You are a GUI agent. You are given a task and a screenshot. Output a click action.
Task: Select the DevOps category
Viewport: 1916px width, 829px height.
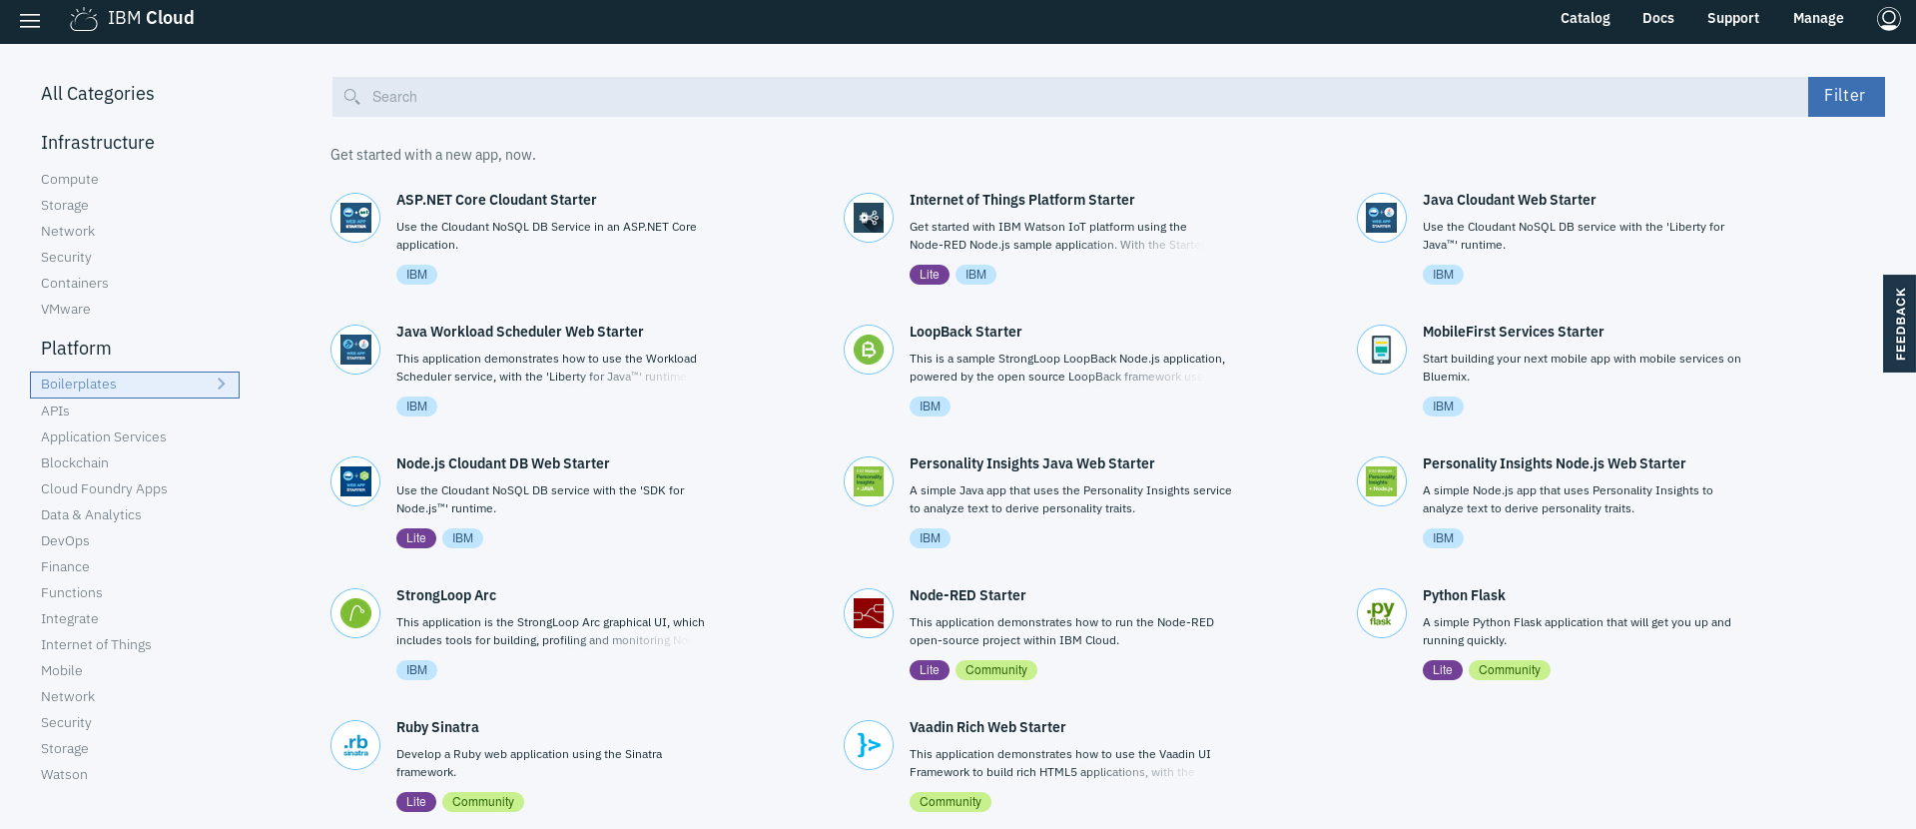pyautogui.click(x=65, y=541)
